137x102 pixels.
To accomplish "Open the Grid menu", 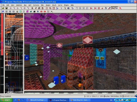I will point(30,5).
